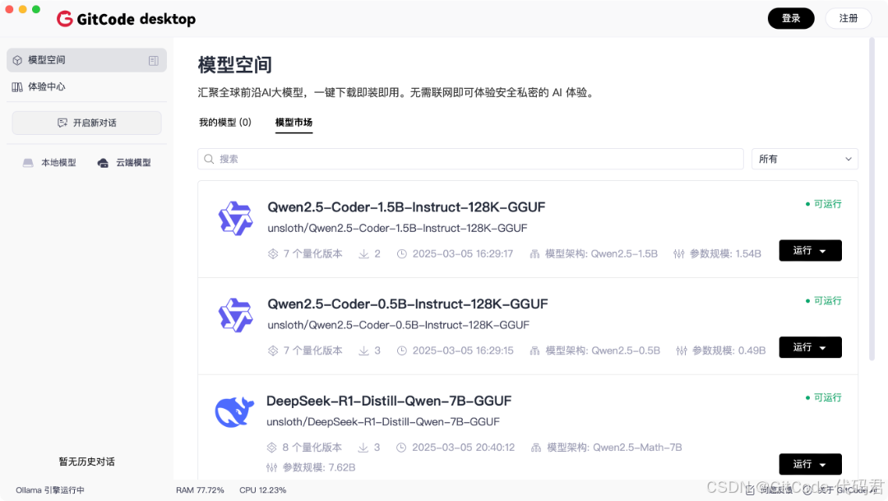Click 模型架构: Qwen2.5-Math-7B text
888x501 pixels.
[x=614, y=448]
